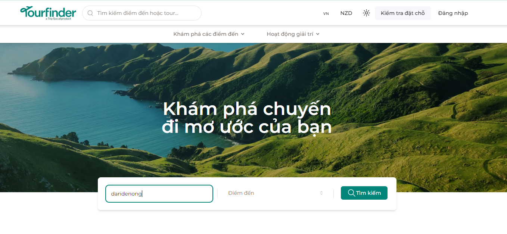Viewport: 507px width, 234px height.
Task: Toggle the sun light/dark theme icon
Action: click(x=367, y=13)
